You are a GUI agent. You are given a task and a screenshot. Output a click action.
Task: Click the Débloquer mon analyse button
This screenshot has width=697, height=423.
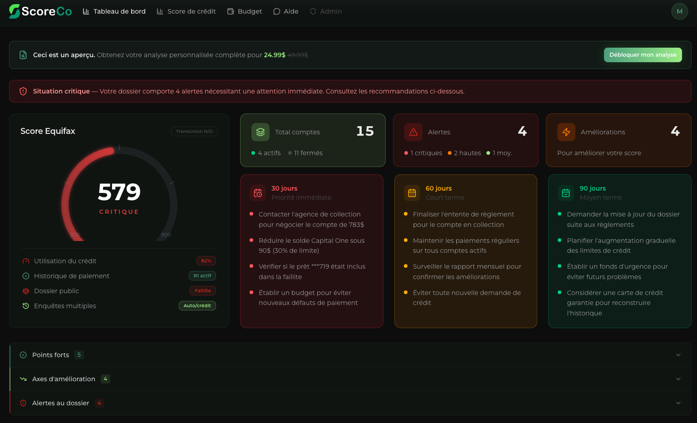[643, 55]
